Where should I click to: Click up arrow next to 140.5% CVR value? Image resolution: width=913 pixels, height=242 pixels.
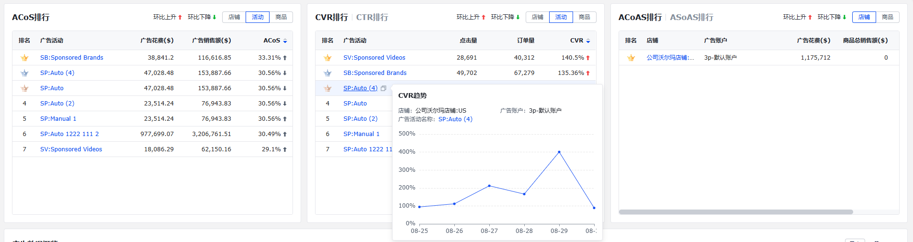[588, 58]
